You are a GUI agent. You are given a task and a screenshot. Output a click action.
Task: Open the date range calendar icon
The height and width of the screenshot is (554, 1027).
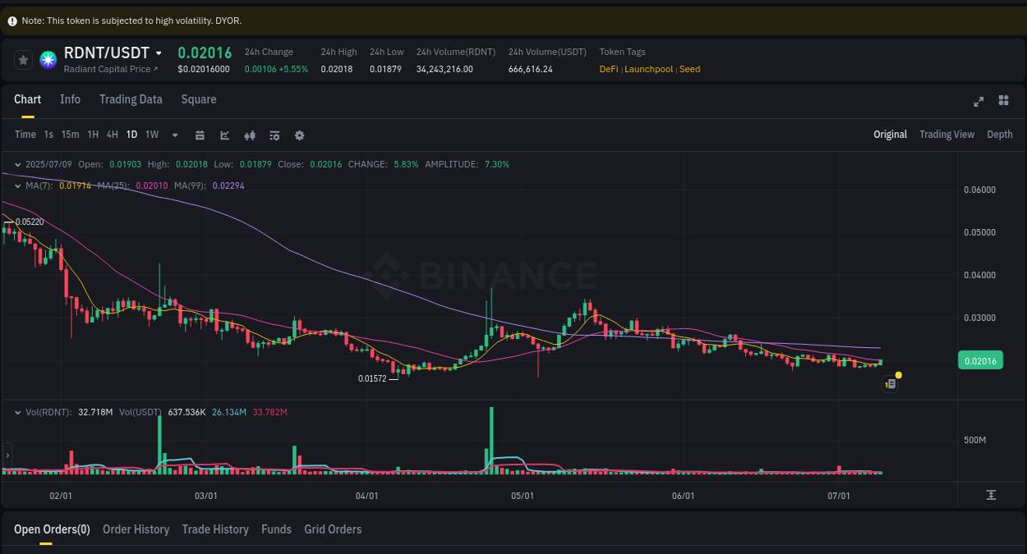(200, 135)
